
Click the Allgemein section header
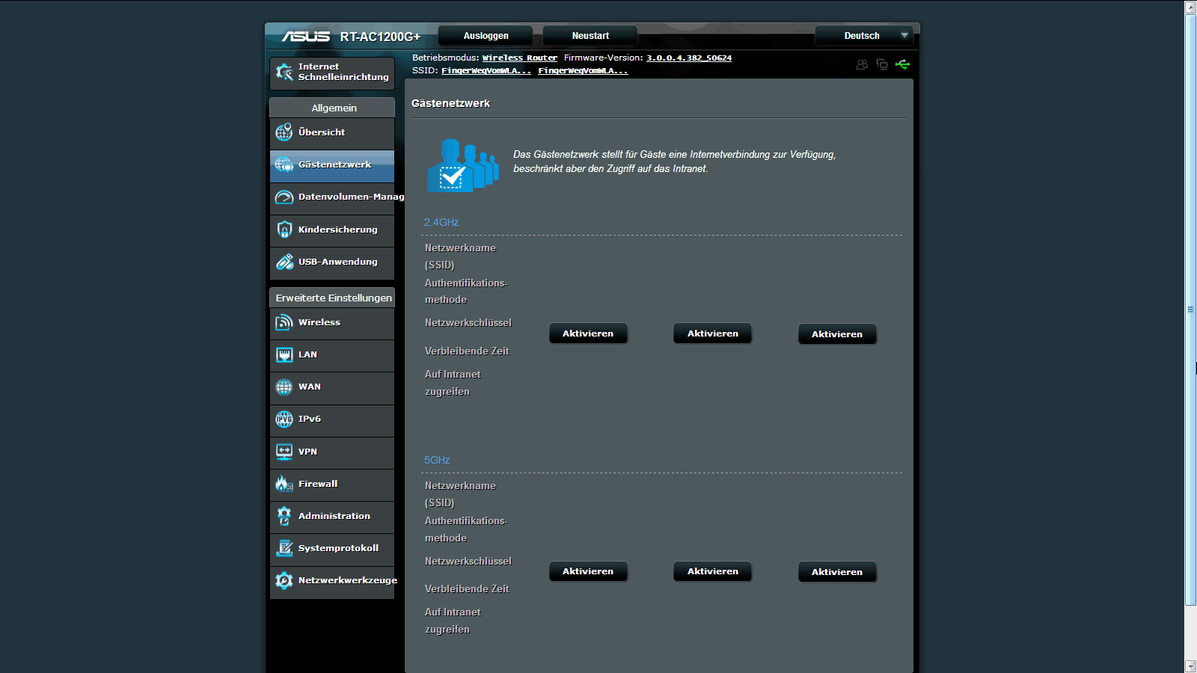[332, 108]
